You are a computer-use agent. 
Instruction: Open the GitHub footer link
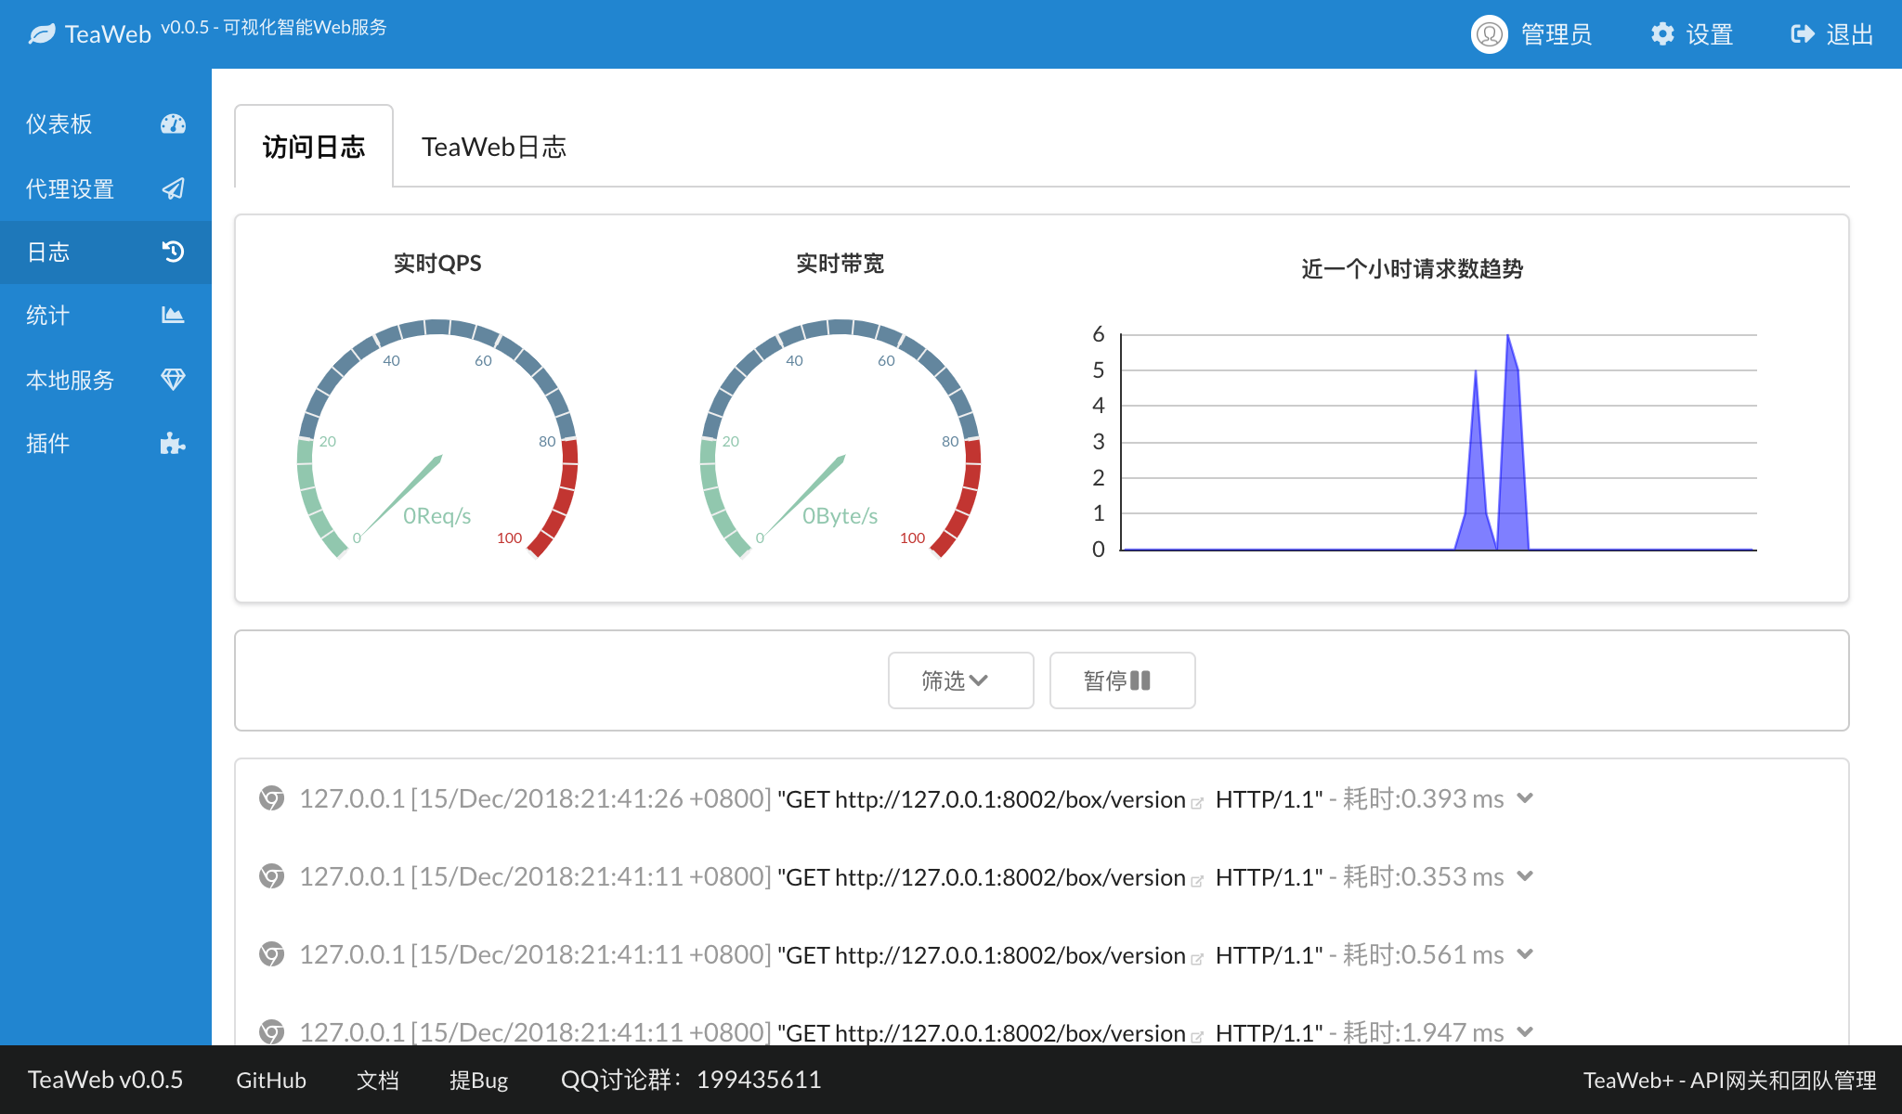(271, 1080)
